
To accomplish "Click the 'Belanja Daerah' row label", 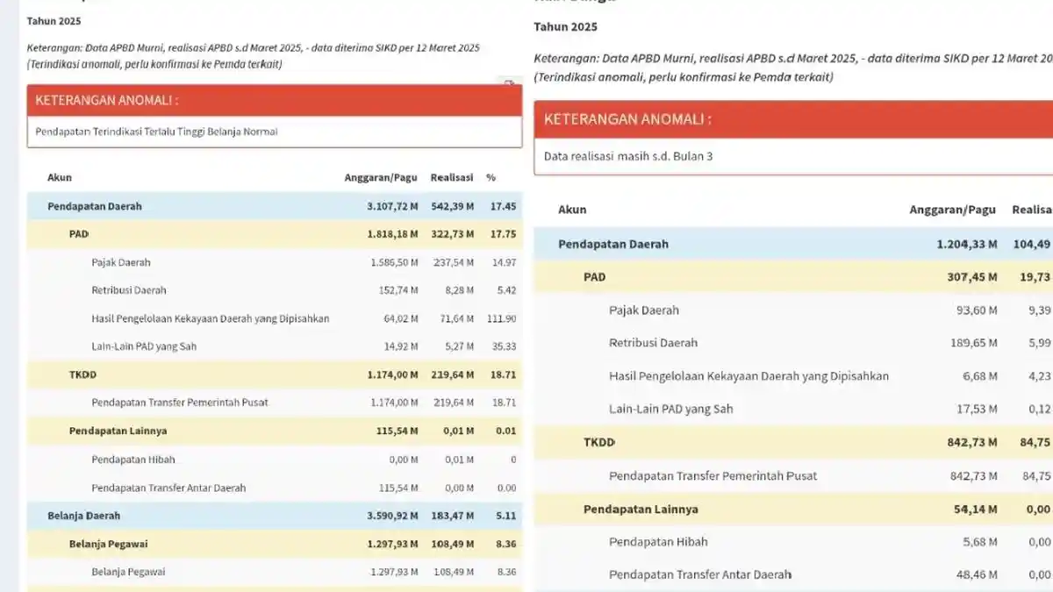I will 83,516.
